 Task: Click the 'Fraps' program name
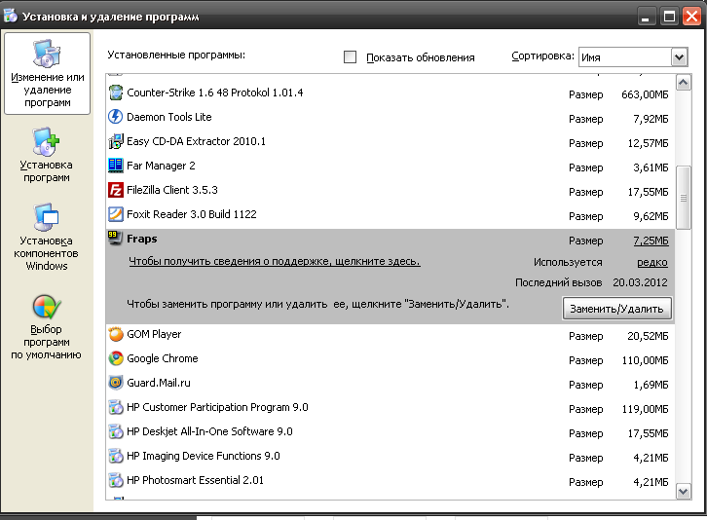(142, 239)
